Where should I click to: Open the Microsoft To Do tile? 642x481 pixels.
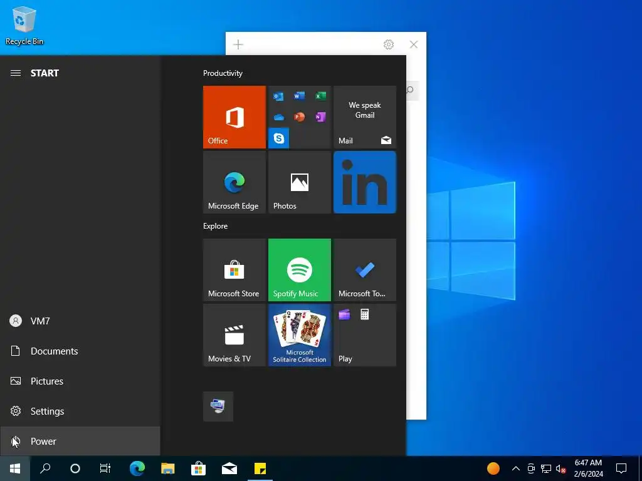pyautogui.click(x=365, y=270)
